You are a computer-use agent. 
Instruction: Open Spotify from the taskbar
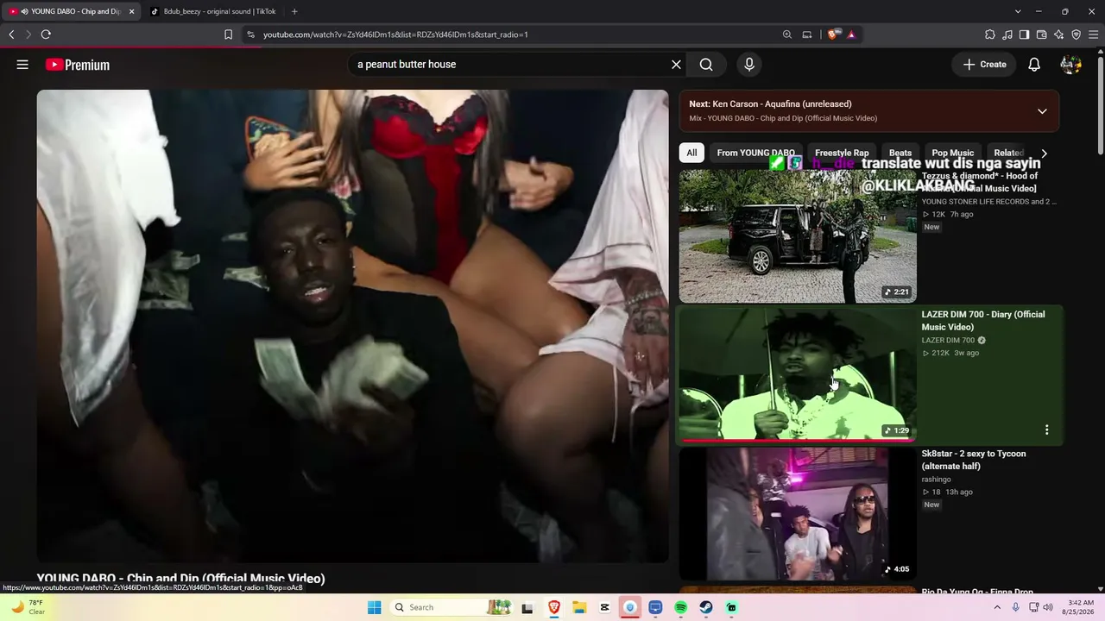tap(680, 607)
